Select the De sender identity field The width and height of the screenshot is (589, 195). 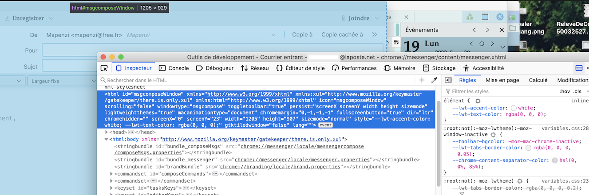pos(162,35)
